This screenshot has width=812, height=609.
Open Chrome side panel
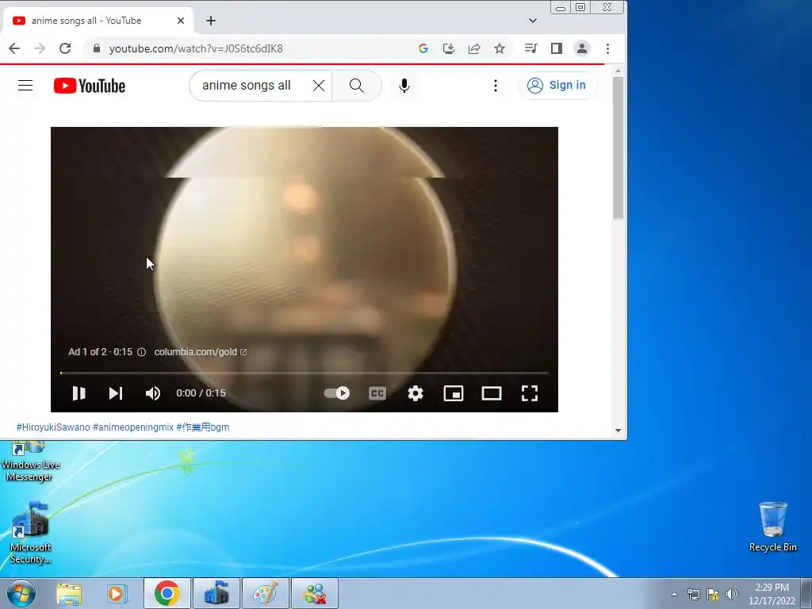[557, 48]
